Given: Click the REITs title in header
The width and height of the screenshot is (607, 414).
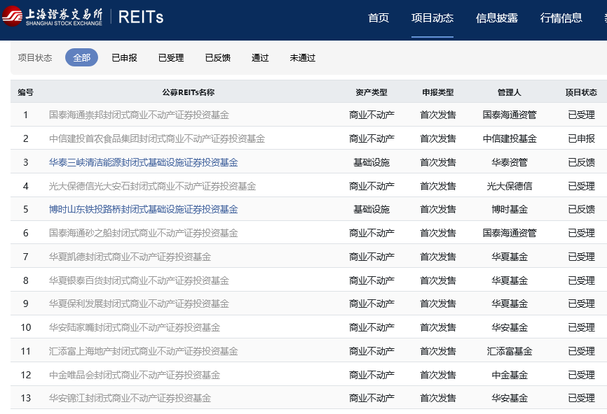Looking at the screenshot, I should tap(141, 17).
